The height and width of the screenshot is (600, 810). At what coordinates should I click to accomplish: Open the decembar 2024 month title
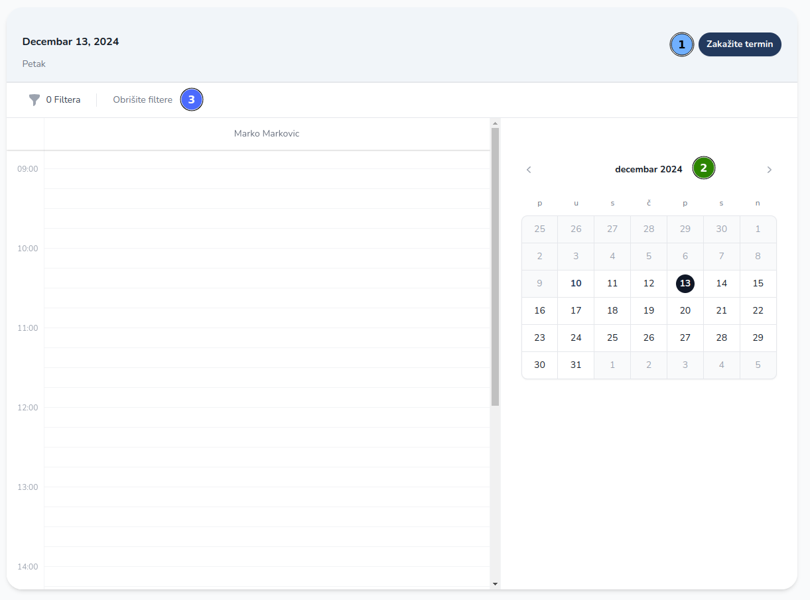click(648, 170)
